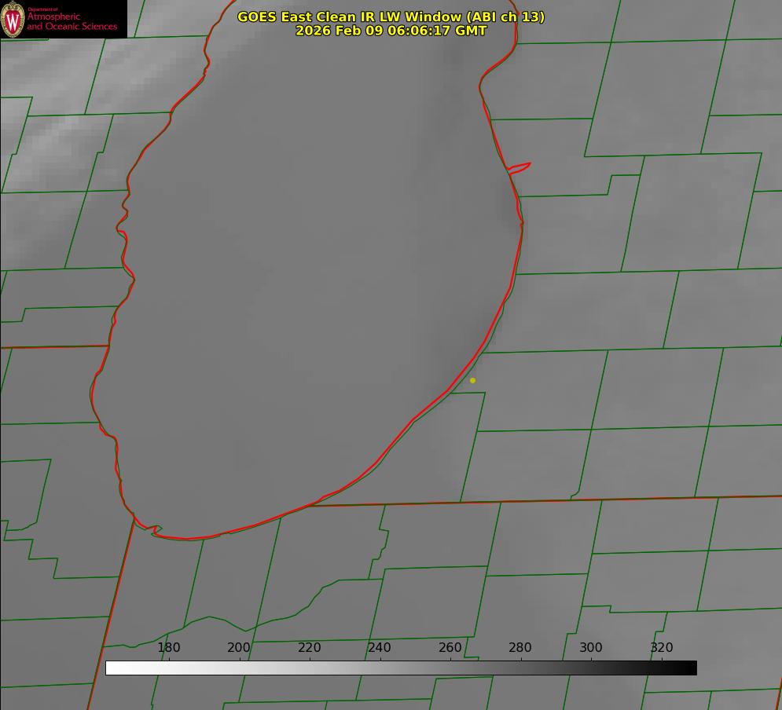Click the small hooked inlet on the southwest shore

tap(156, 530)
